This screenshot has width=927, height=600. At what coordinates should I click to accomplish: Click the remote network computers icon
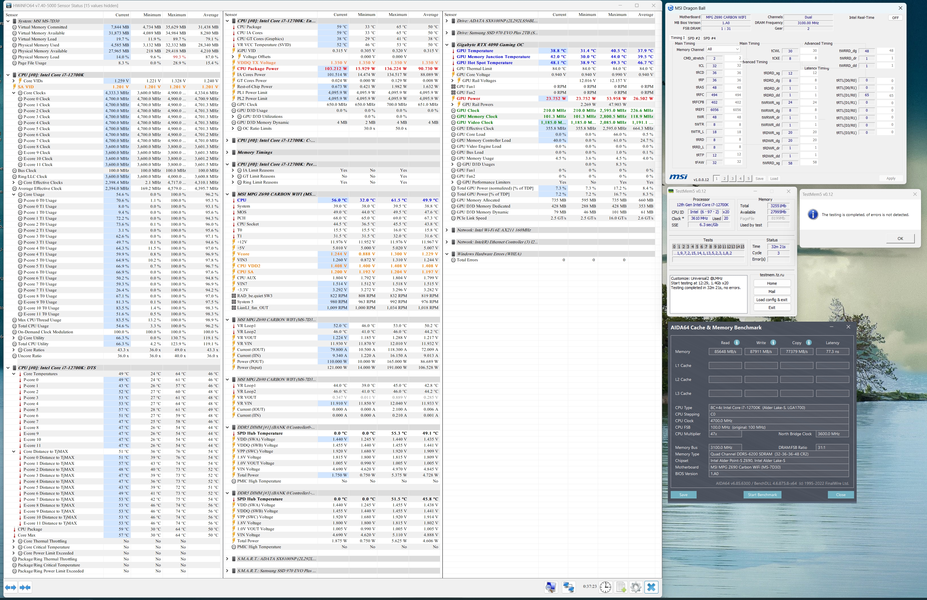pyautogui.click(x=568, y=587)
